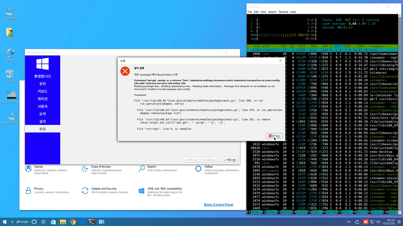The height and width of the screenshot is (226, 403).
Task: Open the control panel taskbar icon
Action: pos(102,222)
